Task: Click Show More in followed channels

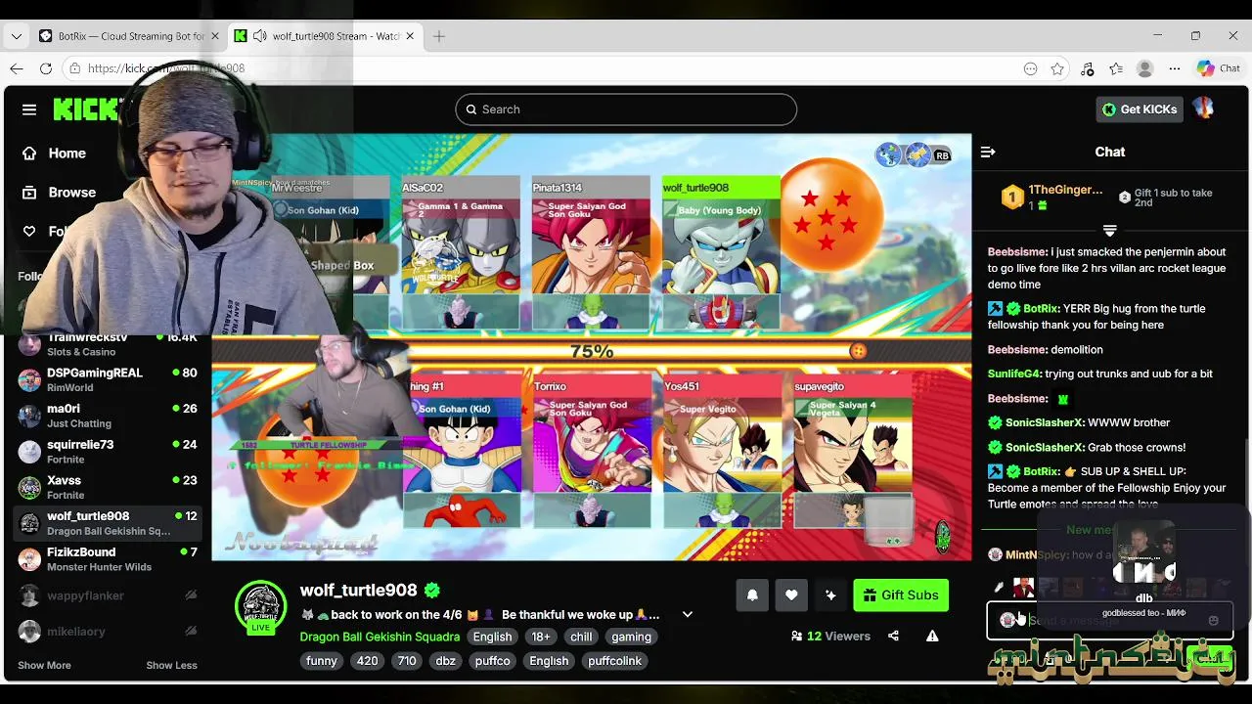Action: pyautogui.click(x=44, y=665)
